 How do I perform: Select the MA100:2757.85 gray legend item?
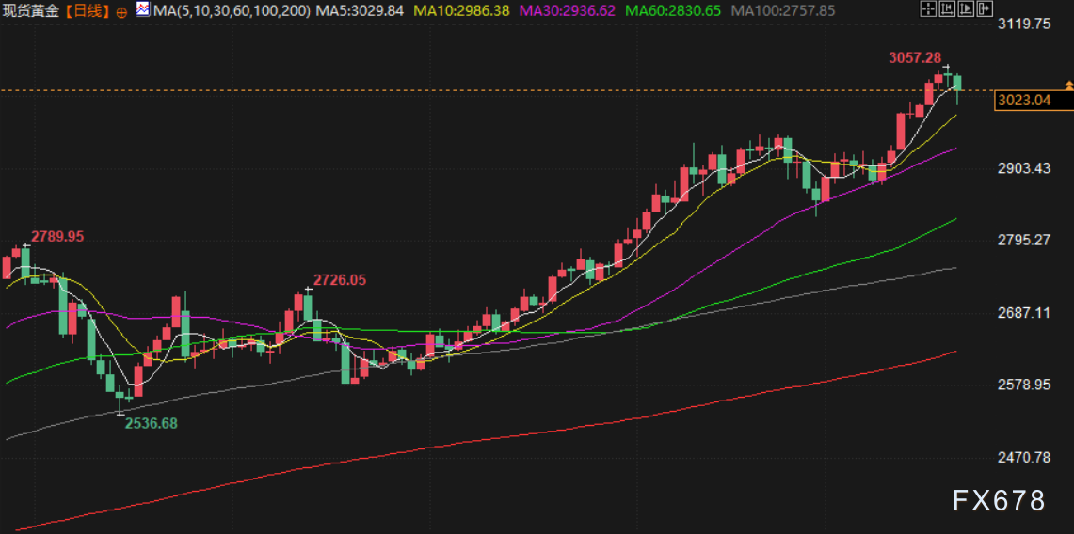(783, 11)
